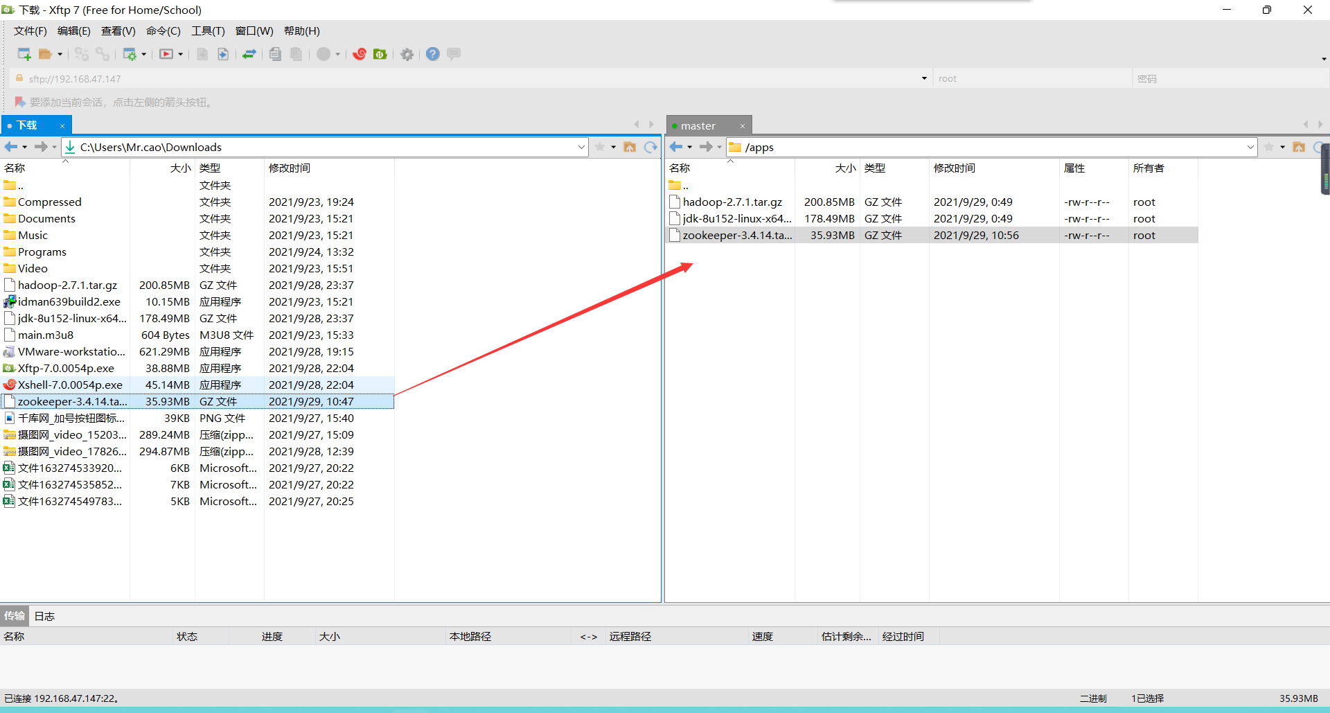
Task: Click the copy documents toolbar icon
Action: 275,54
